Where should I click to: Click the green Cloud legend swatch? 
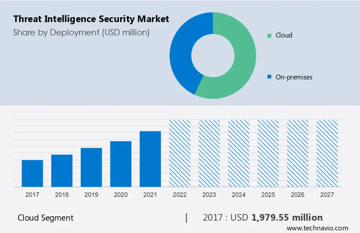click(x=269, y=35)
